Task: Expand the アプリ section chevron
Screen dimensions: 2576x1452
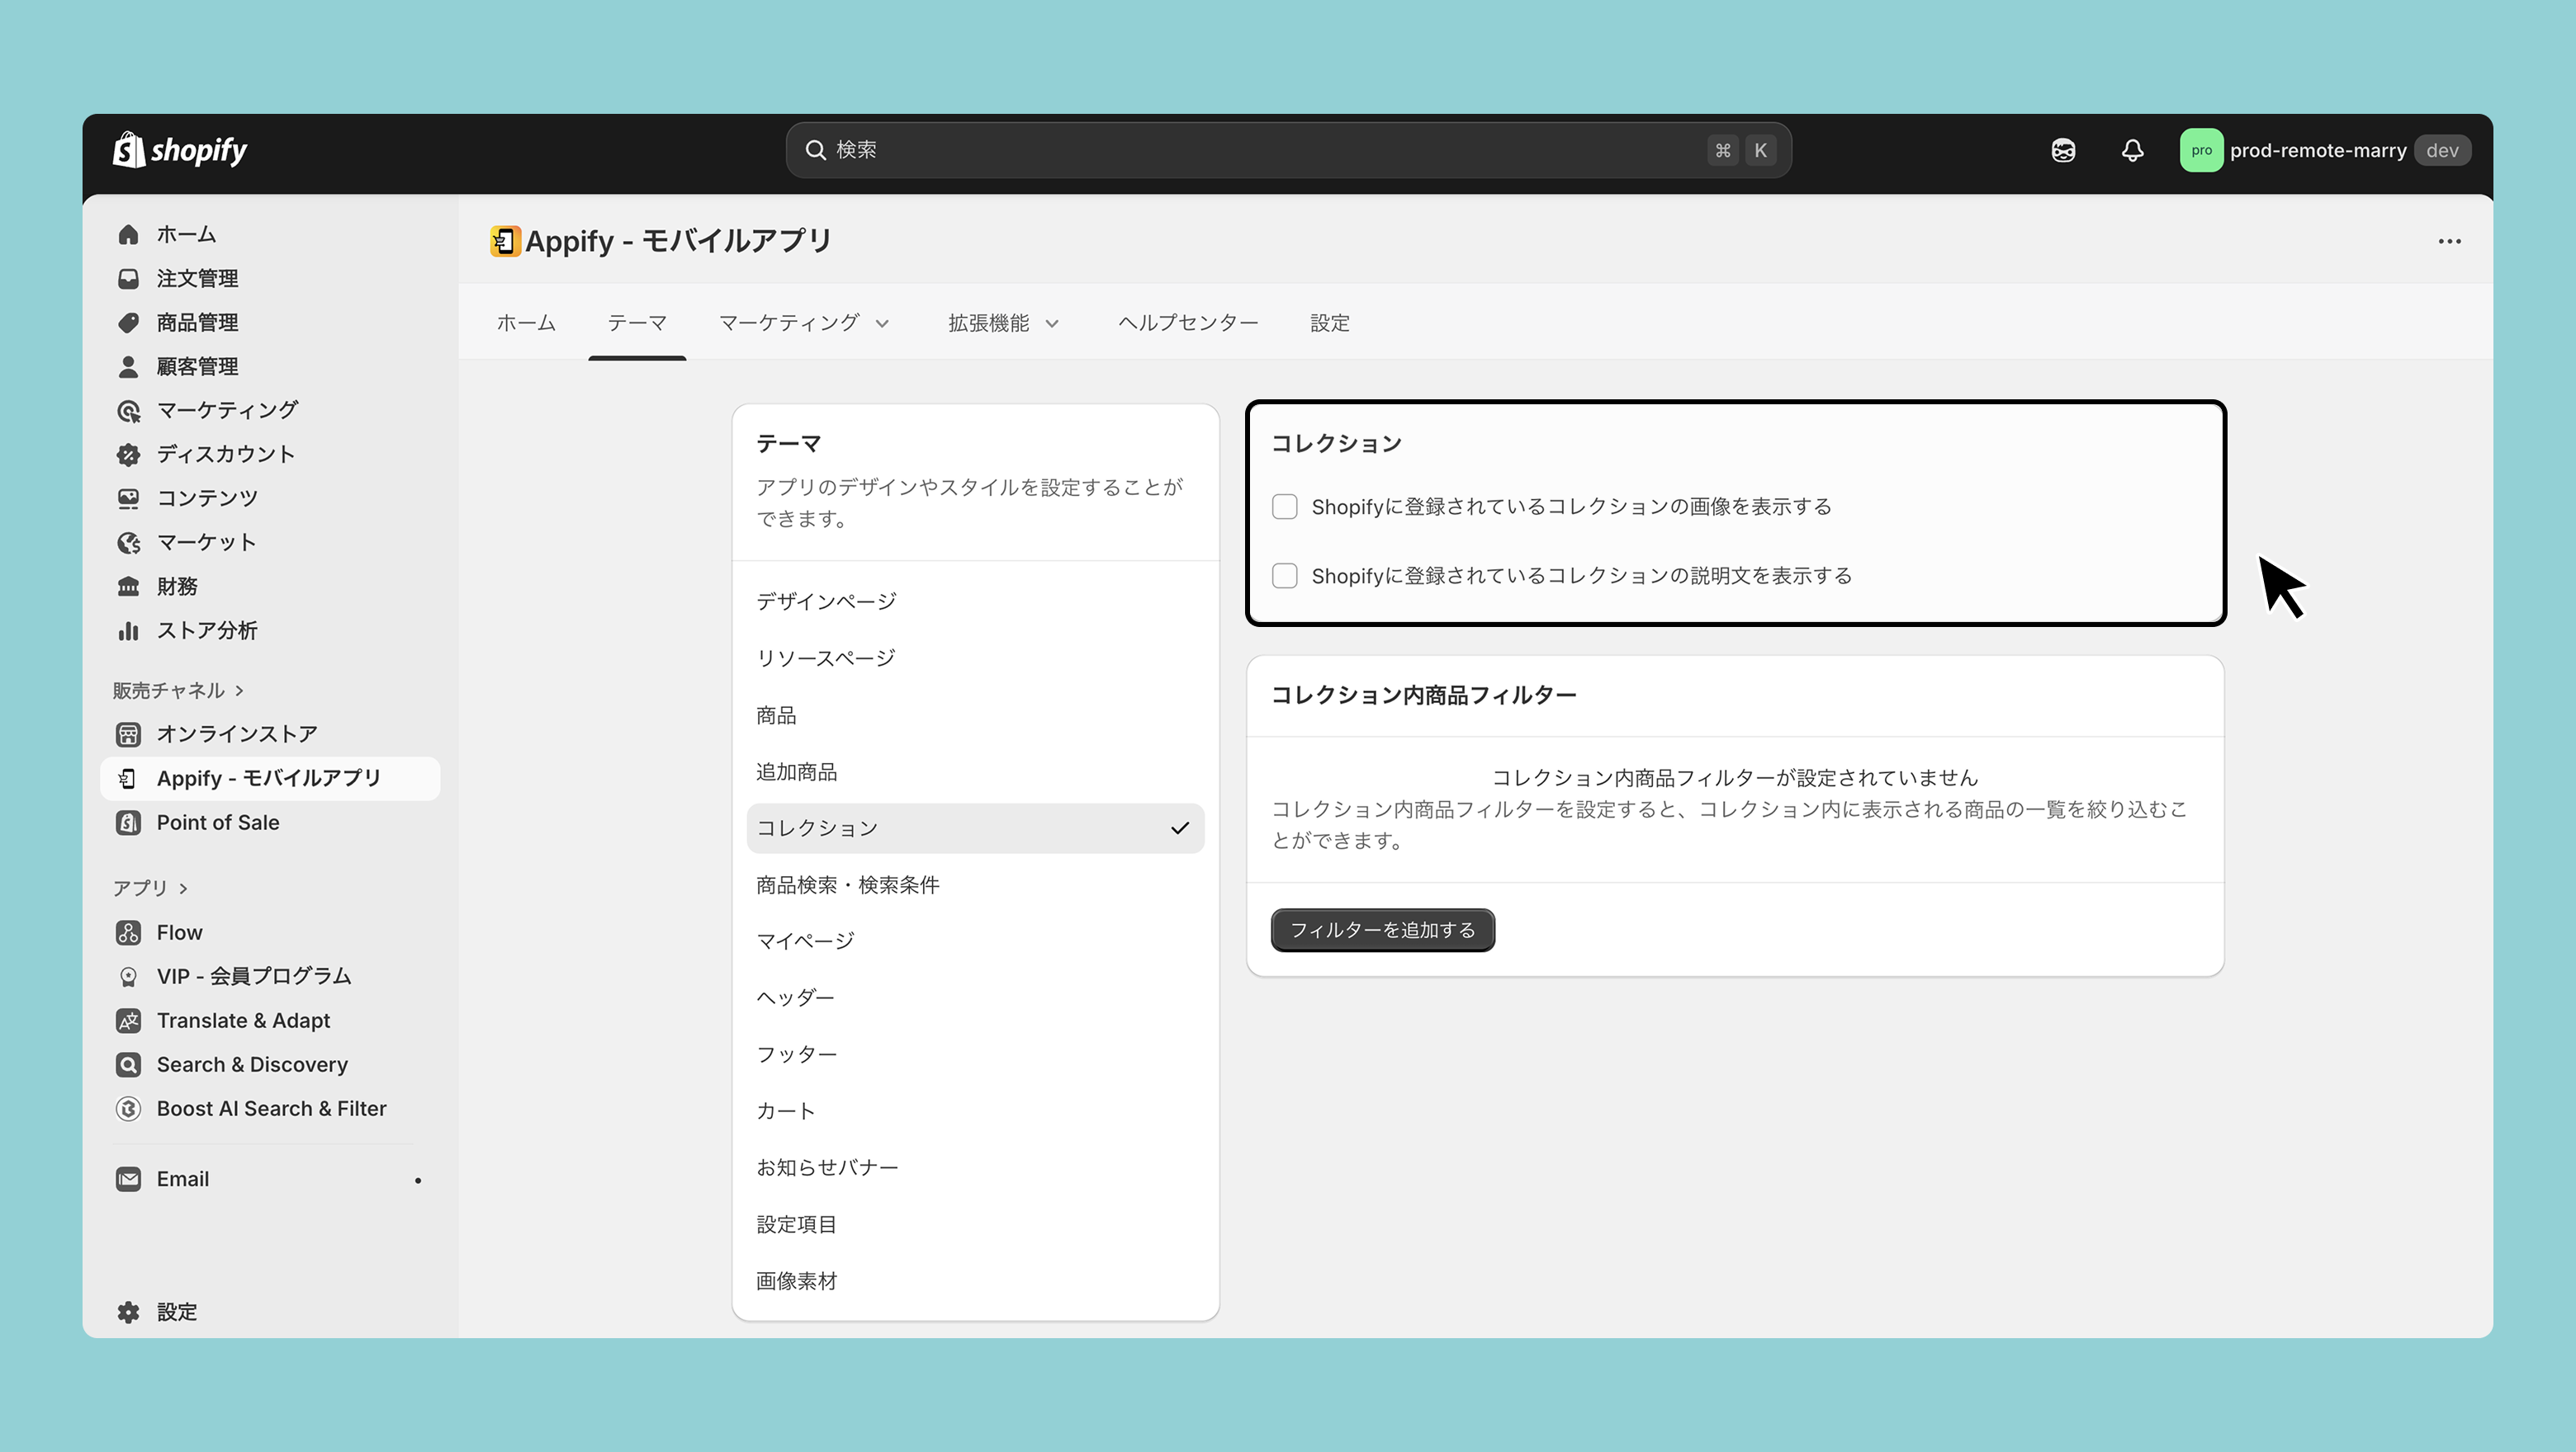Action: [183, 889]
